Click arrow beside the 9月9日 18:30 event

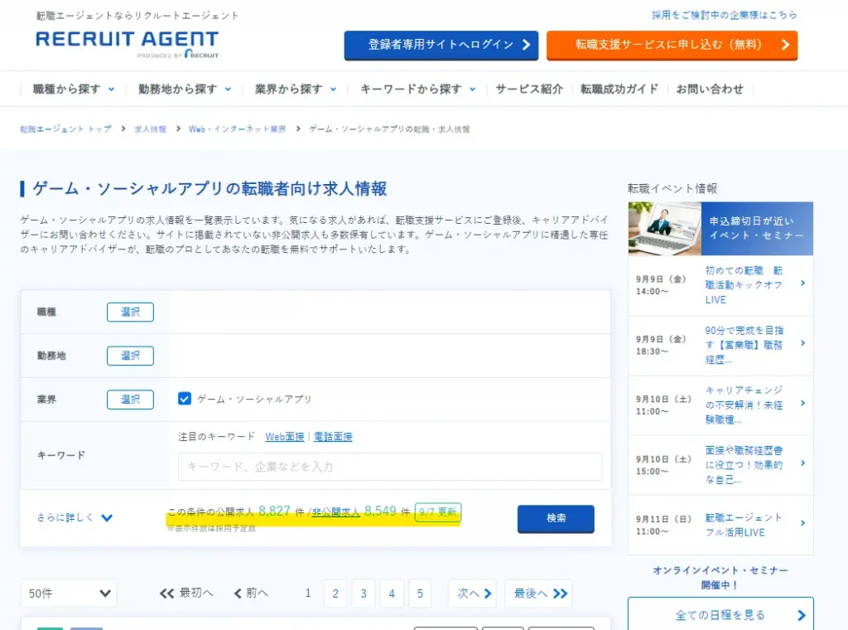click(x=802, y=343)
